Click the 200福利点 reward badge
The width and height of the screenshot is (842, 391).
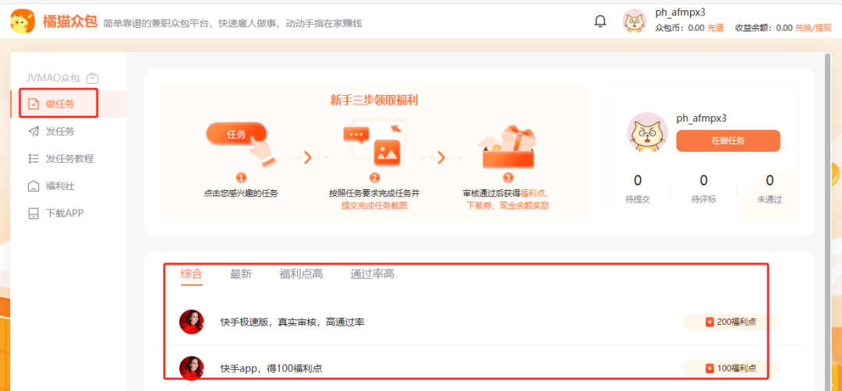click(731, 322)
